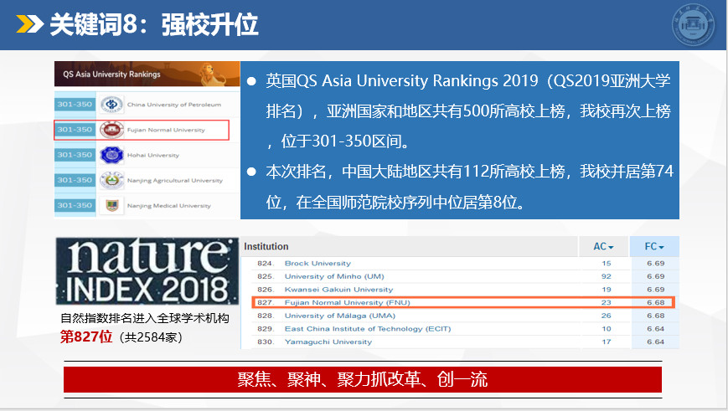Open the Fujian Normal University (FNU) link
Image resolution: width=728 pixels, height=411 pixels.
pyautogui.click(x=348, y=302)
